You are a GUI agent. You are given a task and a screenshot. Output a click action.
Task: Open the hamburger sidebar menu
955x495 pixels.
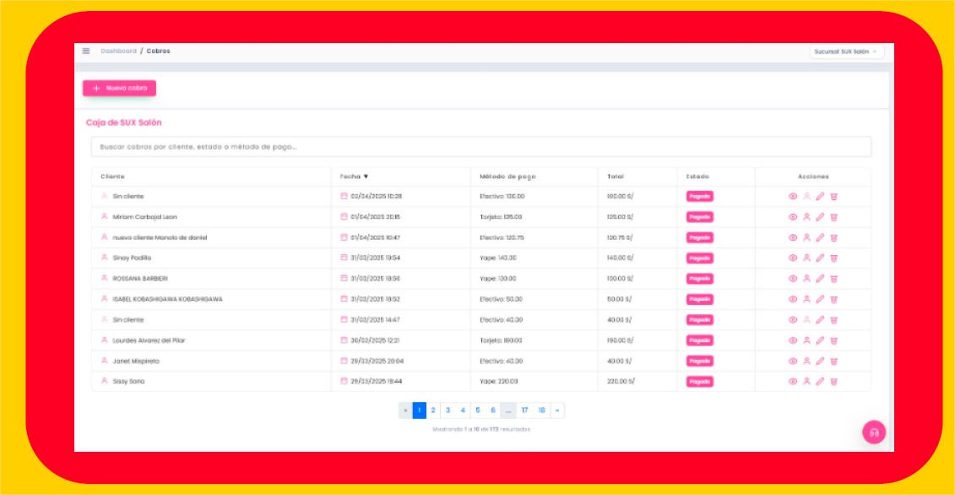tap(86, 52)
